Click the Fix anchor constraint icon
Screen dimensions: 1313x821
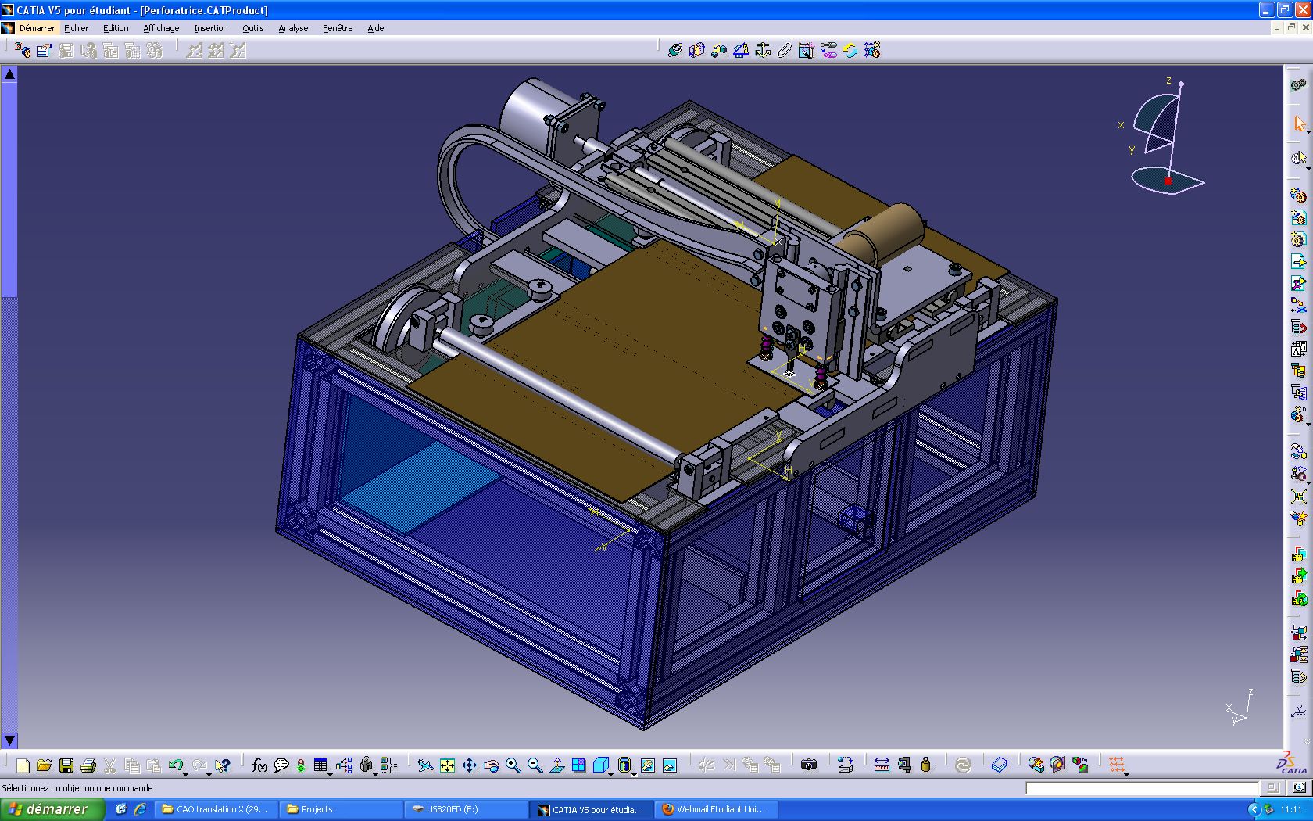click(x=763, y=51)
